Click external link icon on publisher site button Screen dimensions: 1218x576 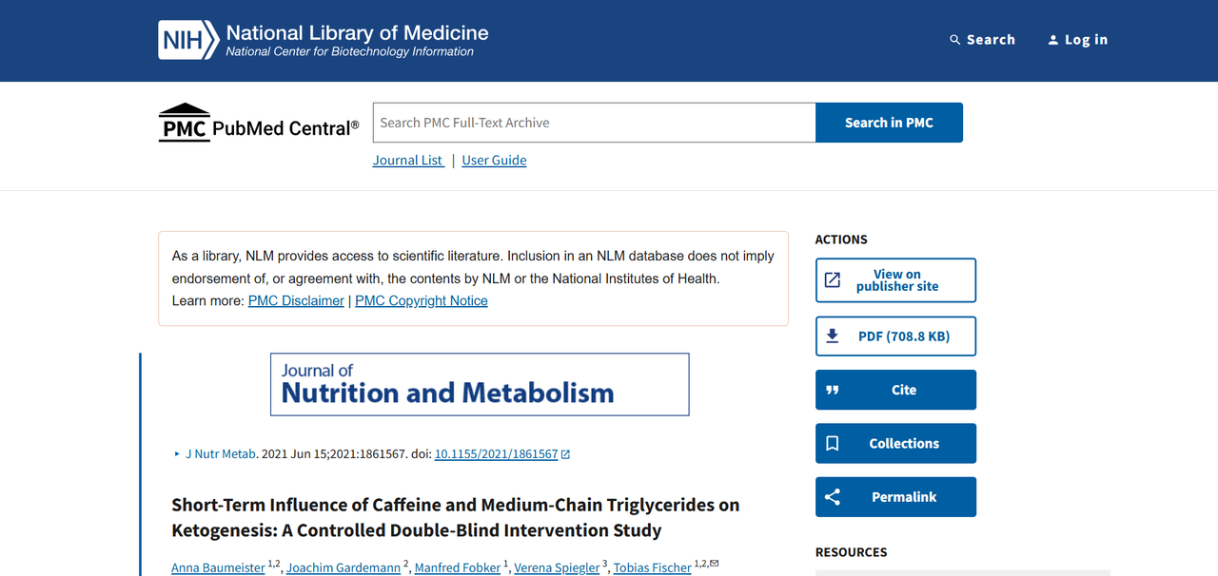click(833, 280)
